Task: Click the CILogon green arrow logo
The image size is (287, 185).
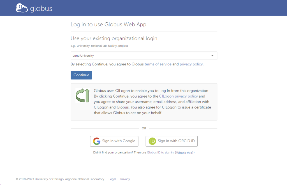Action: [x=83, y=95]
